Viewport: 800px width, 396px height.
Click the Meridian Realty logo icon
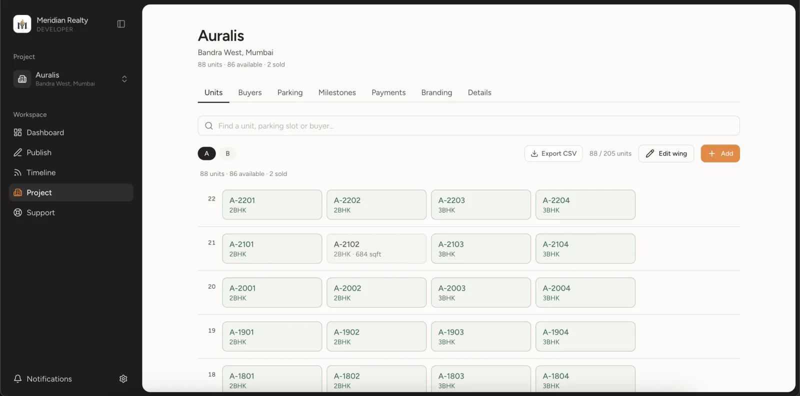tap(22, 24)
